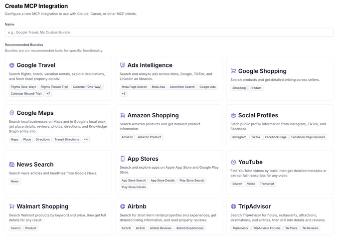Click the Airbnb globe icon

click(x=123, y=207)
